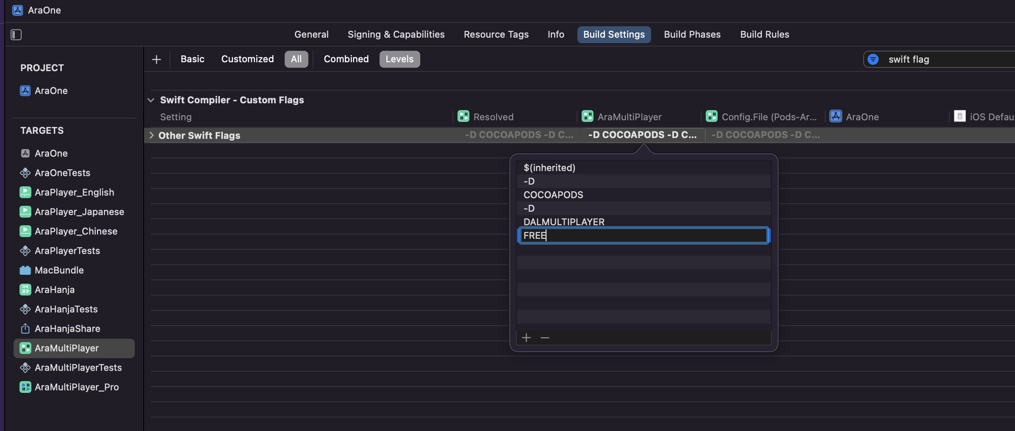
Task: Switch to Combined view
Action: pos(346,59)
